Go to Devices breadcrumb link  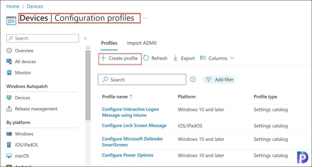point(35,6)
